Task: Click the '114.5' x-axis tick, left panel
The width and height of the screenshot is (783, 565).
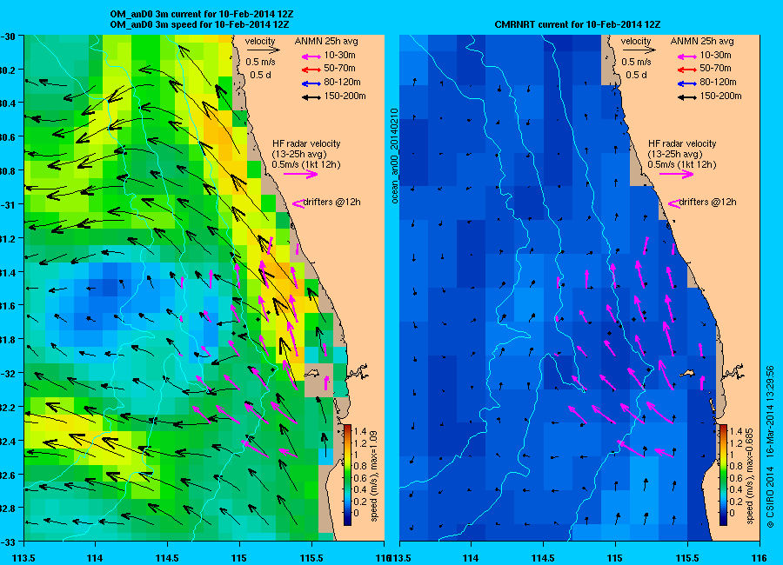Action: 167,557
